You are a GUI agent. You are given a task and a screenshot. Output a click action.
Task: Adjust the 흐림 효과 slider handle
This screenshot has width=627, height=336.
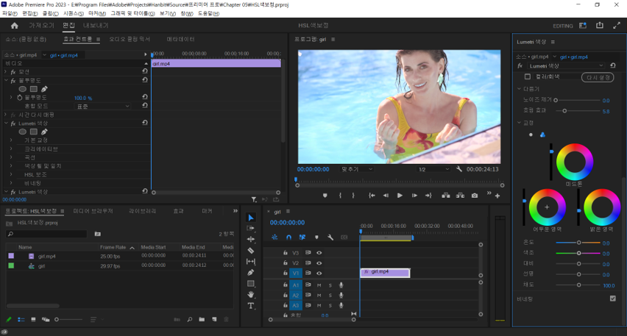(x=564, y=111)
